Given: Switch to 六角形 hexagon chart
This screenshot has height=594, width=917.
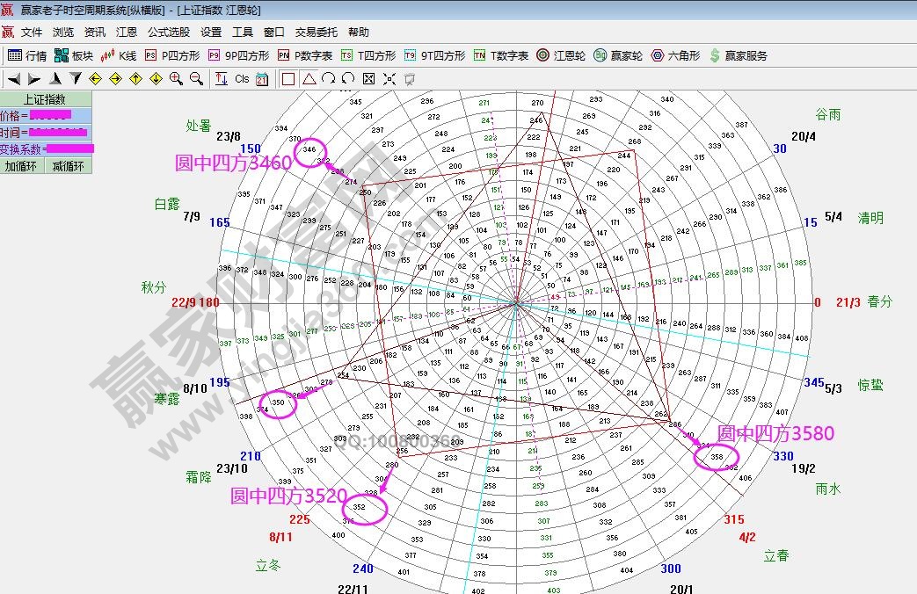Looking at the screenshot, I should (675, 55).
